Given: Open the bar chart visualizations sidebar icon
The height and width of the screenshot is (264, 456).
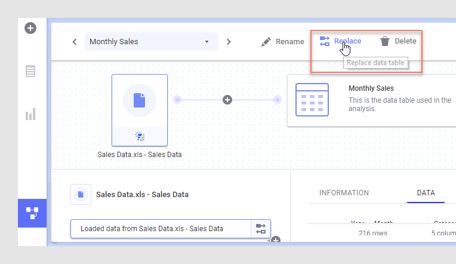Looking at the screenshot, I should 30,114.
